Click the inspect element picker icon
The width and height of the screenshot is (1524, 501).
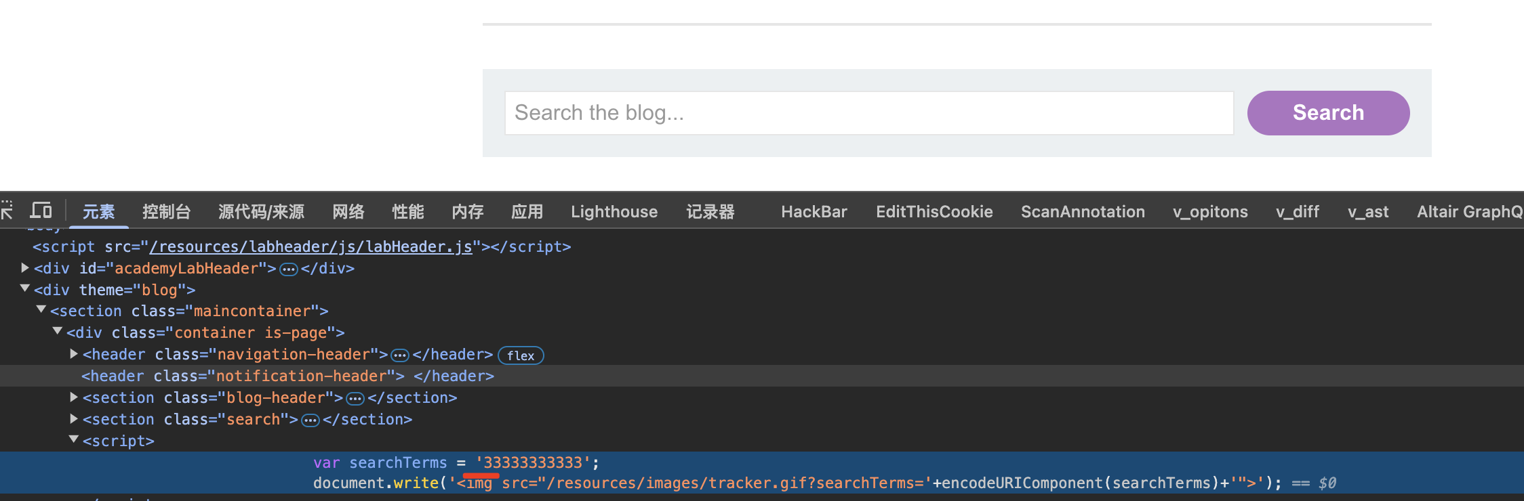(7, 211)
